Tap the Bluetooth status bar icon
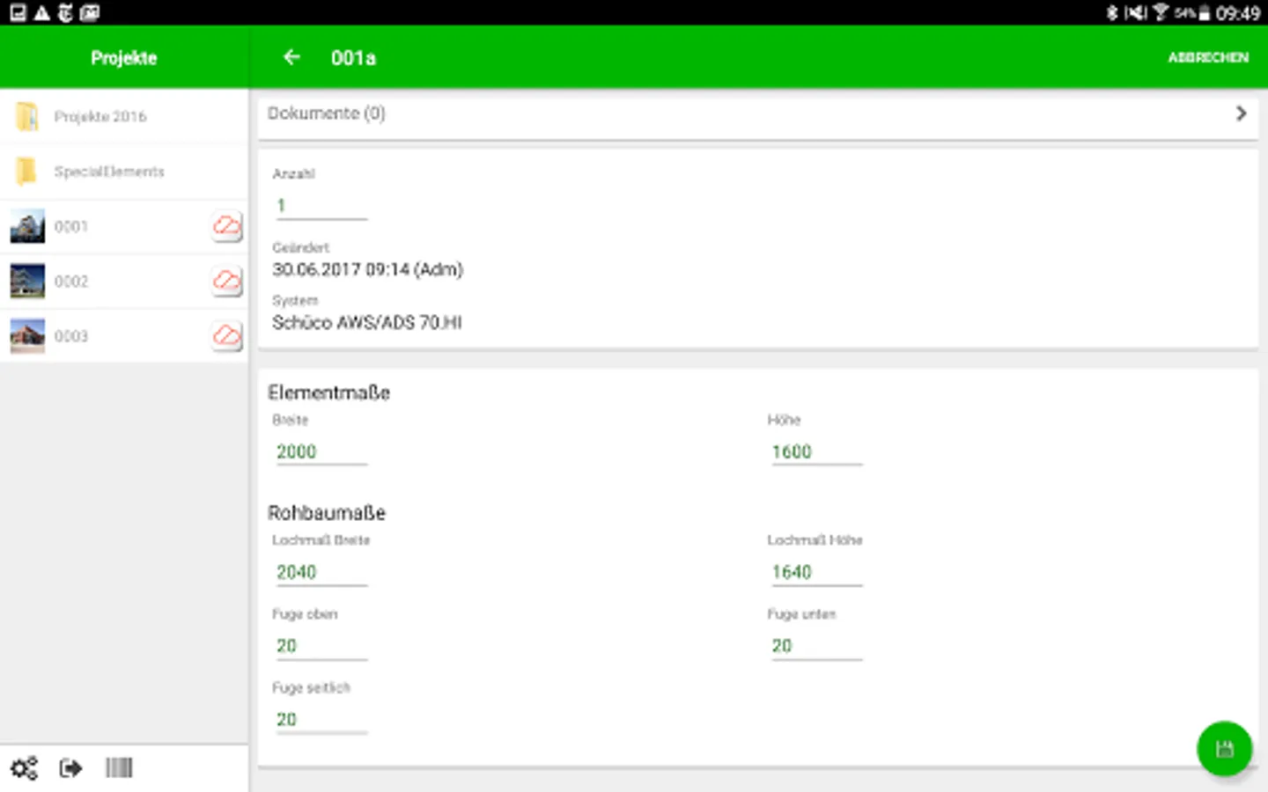This screenshot has width=1268, height=792. [x=1112, y=12]
